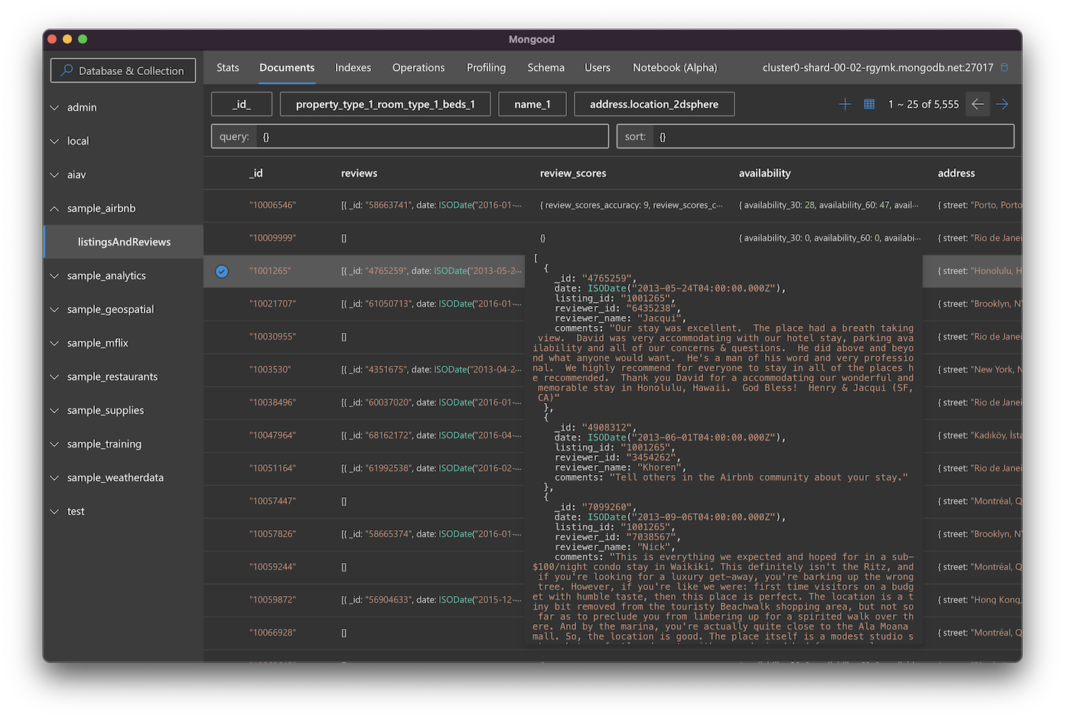This screenshot has height=719, width=1065.
Task: Select document row "10057447"
Action: (364, 501)
